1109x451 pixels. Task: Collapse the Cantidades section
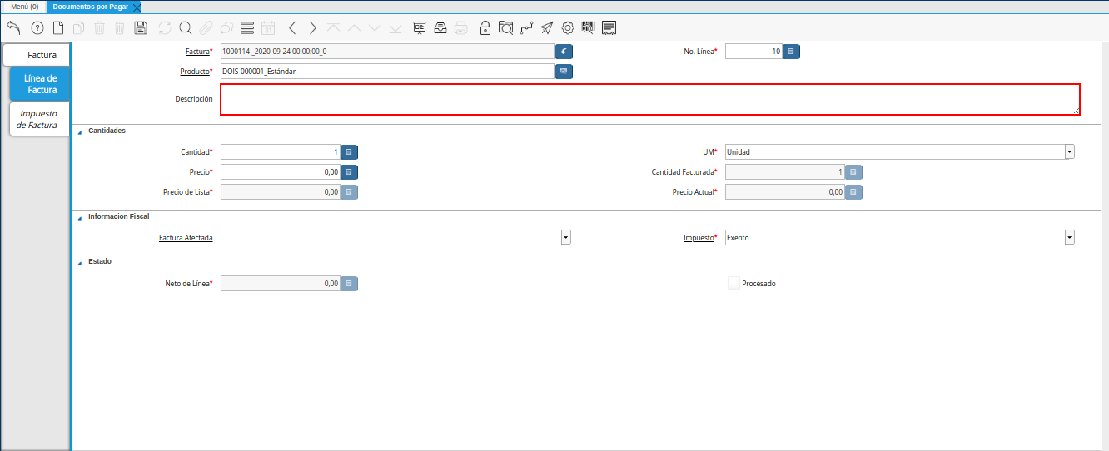tap(80, 131)
